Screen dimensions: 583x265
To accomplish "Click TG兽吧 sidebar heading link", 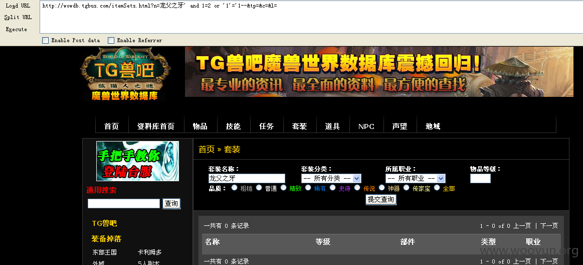I will point(104,223).
